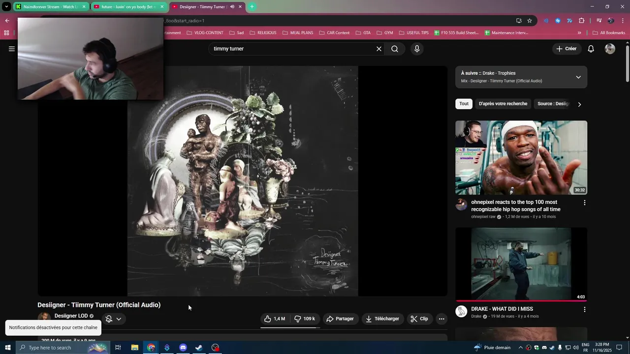Open Chrome apps grid icon
The image size is (630, 354).
[x=6, y=33]
